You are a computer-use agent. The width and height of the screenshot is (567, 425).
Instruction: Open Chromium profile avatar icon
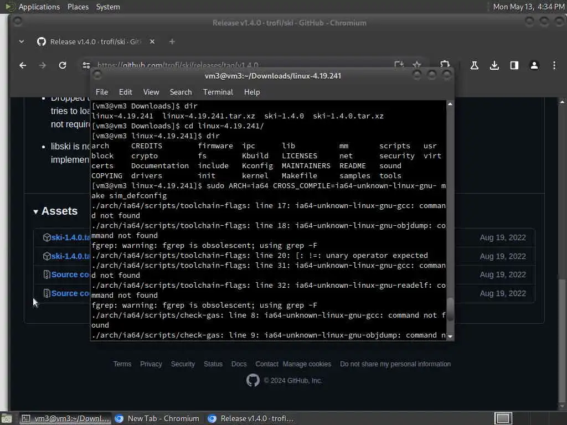click(534, 65)
